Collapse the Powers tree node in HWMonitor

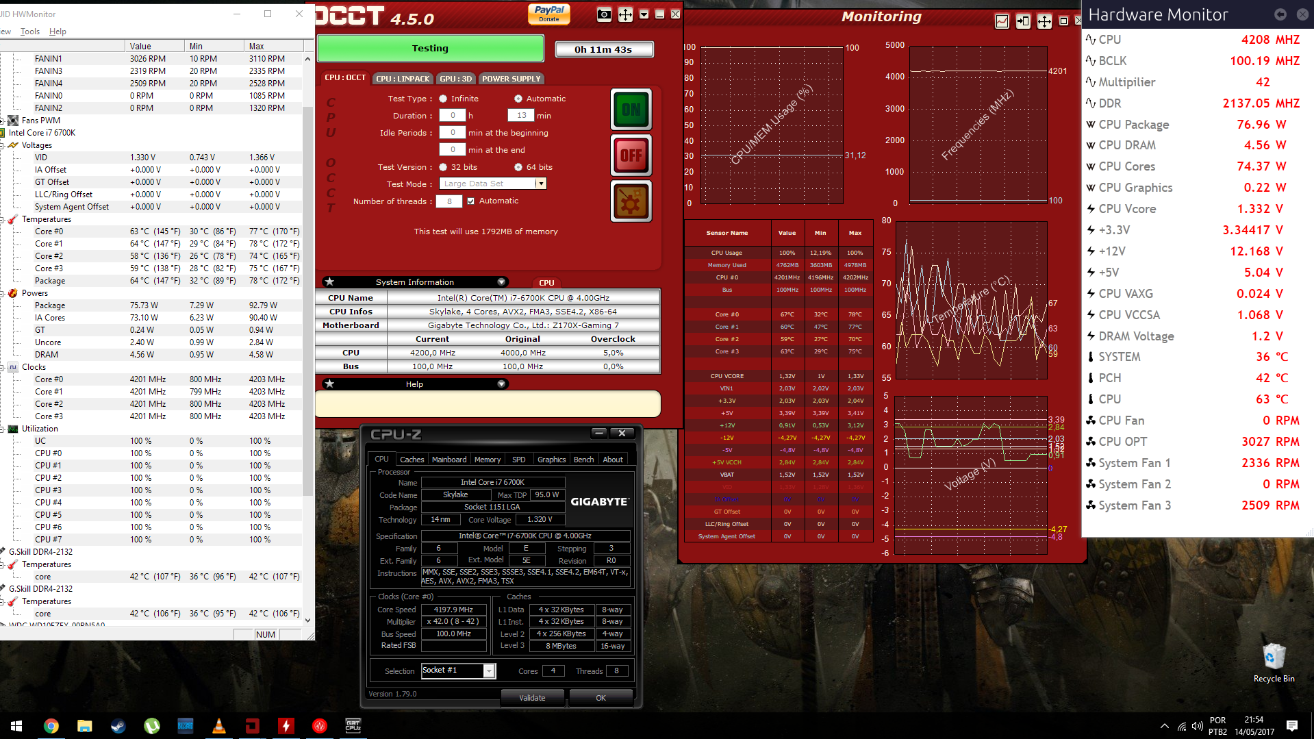tap(2, 294)
